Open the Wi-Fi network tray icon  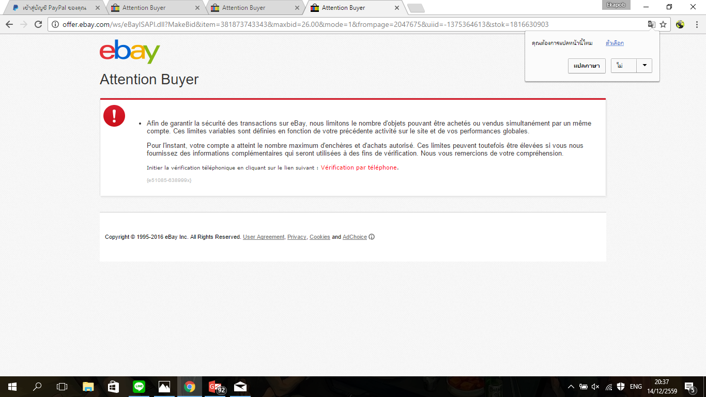pyautogui.click(x=608, y=387)
